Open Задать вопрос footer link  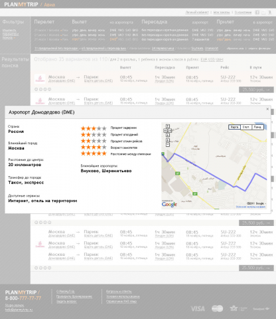pos(66,302)
